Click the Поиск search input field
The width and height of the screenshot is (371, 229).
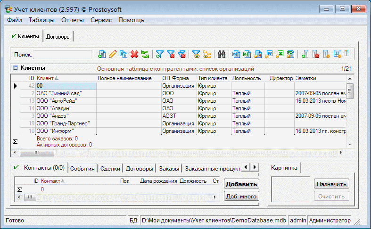tap(63, 55)
